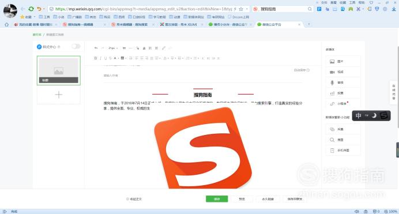Open the font color A dropdown arrow
Image resolution: width=399 pixels, height=214 pixels.
pyautogui.click(x=118, y=58)
